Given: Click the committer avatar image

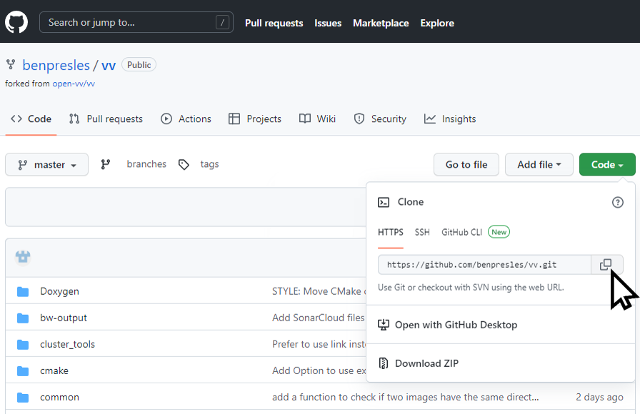Looking at the screenshot, I should point(23,258).
